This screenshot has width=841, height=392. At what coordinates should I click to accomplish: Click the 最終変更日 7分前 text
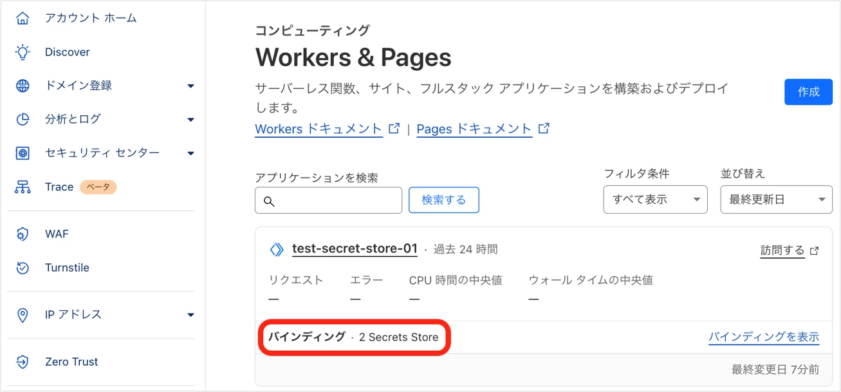[x=775, y=369]
